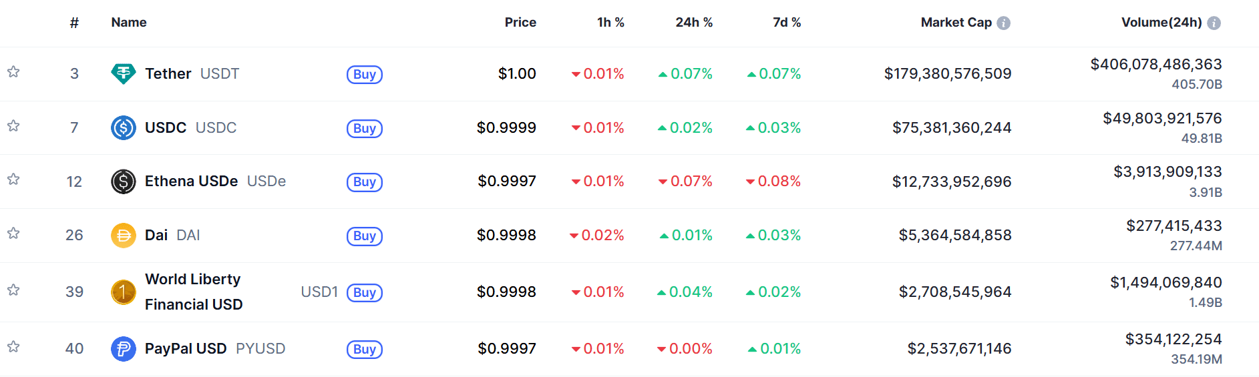
Task: Click the Dai coin logo icon
Action: click(123, 236)
